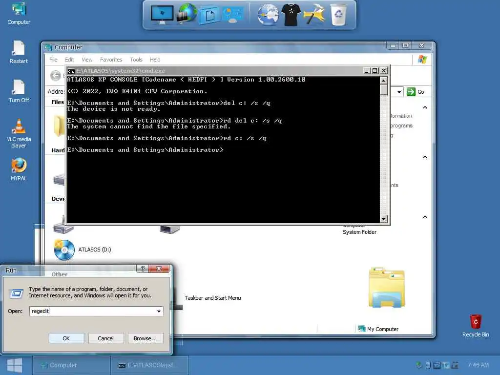
Task: Select the ATLASOS (D:) disc drive
Action: click(x=83, y=250)
